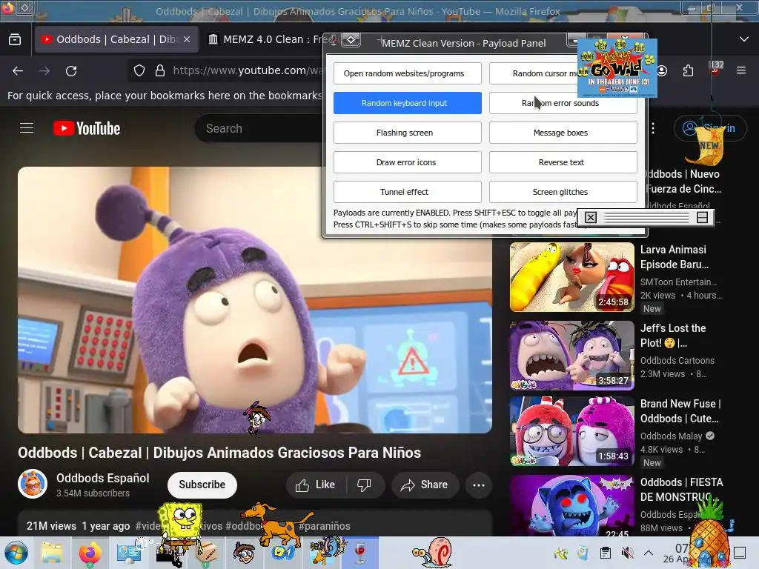Play the Oddbods Cabezal video player

tap(255, 300)
